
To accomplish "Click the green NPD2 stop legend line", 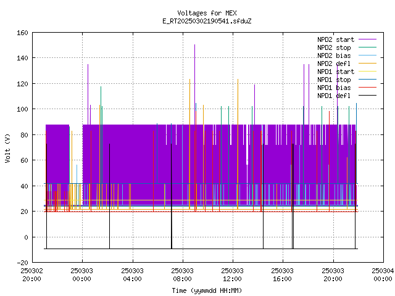I will coord(368,47).
